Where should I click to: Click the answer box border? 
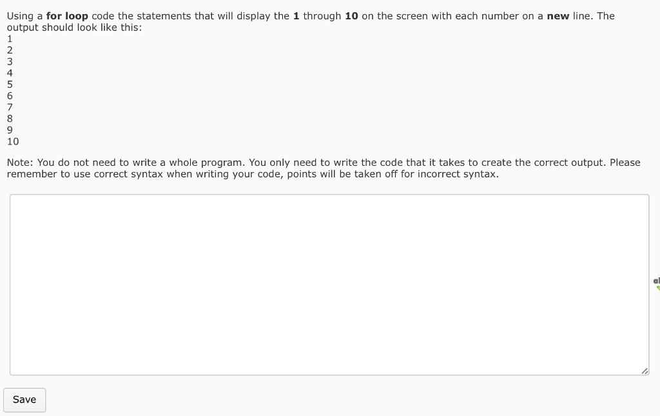329,195
